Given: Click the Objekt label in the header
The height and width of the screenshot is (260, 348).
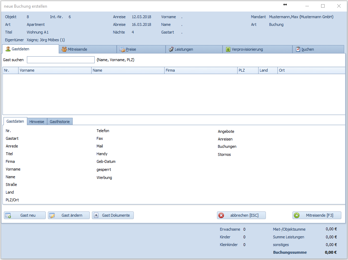Looking at the screenshot, I should point(10,17).
